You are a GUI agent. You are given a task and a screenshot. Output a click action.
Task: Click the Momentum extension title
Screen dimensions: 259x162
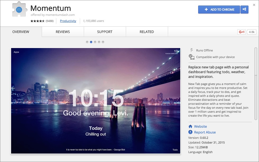coord(51,8)
